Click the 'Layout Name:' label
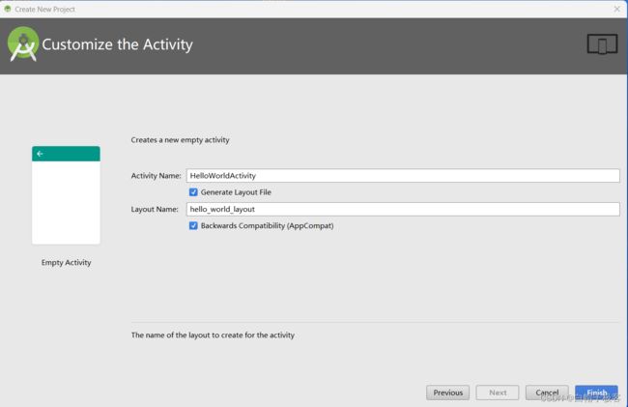628x407 pixels. 155,209
